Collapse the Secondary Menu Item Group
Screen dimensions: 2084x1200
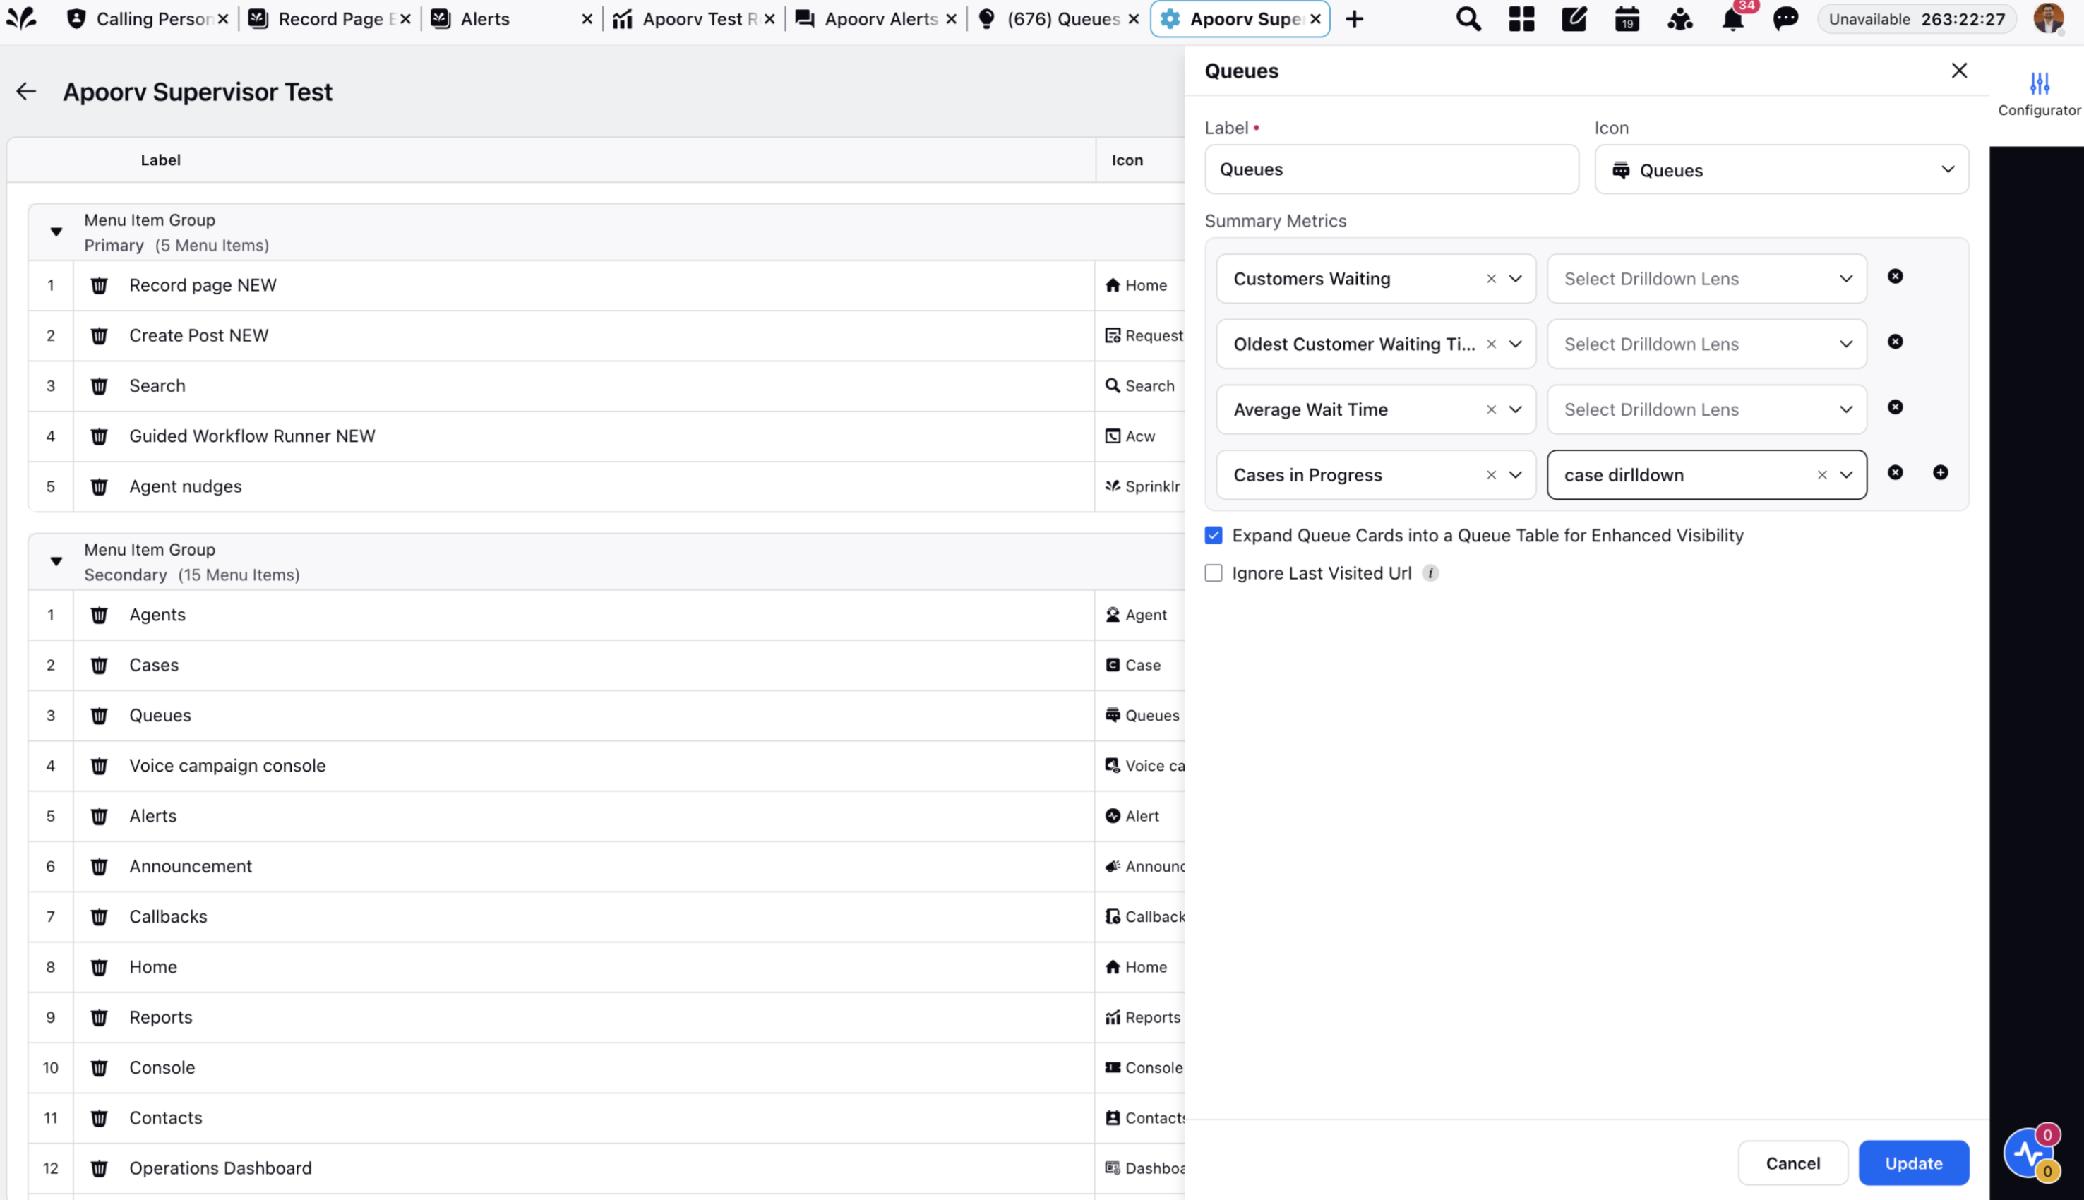point(56,561)
